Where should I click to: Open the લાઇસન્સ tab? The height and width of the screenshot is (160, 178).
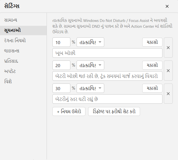click(23, 51)
